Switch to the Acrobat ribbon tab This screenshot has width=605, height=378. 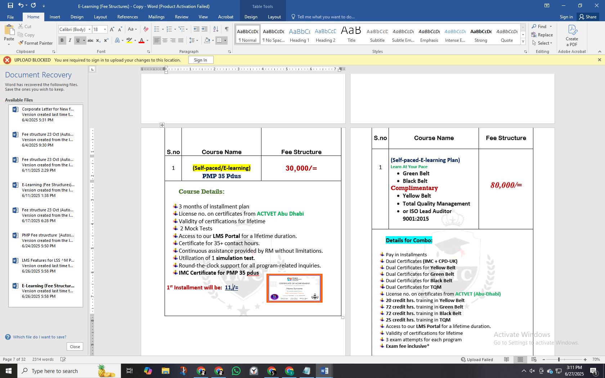coord(226,17)
